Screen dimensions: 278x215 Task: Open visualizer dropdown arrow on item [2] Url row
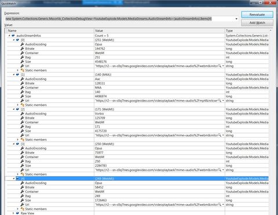(223, 135)
